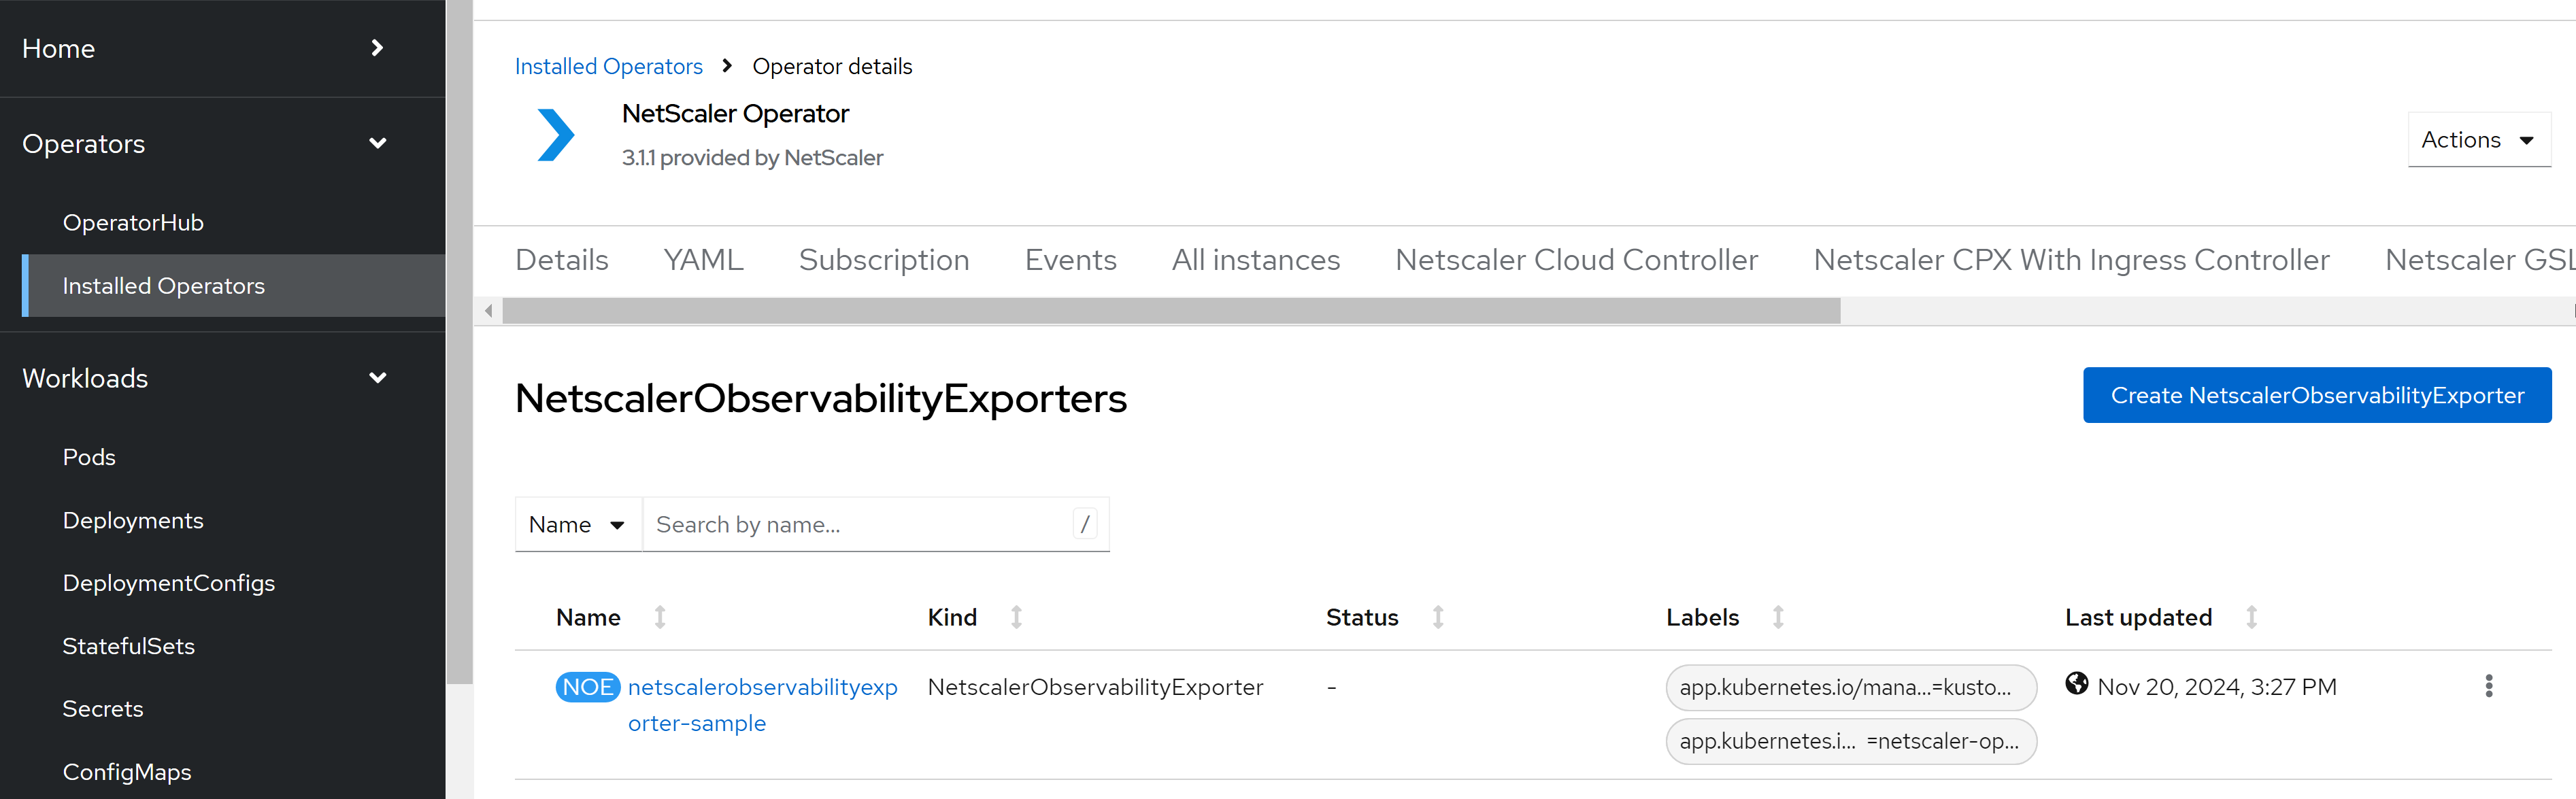
Task: Expand the Home navigation section
Action: (222, 48)
